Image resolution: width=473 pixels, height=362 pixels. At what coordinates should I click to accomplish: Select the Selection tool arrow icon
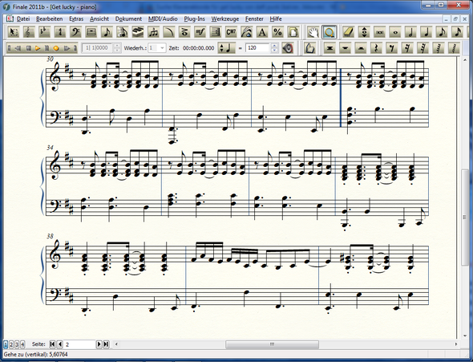point(14,31)
